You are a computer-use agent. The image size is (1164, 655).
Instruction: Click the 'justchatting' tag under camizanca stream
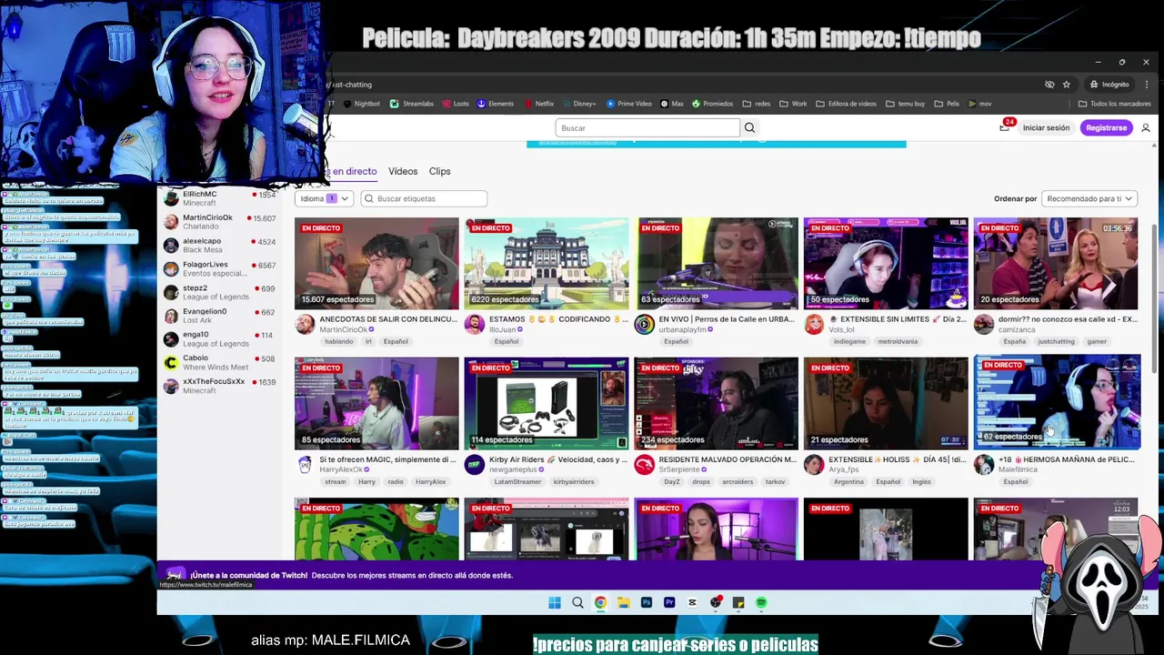(1056, 342)
